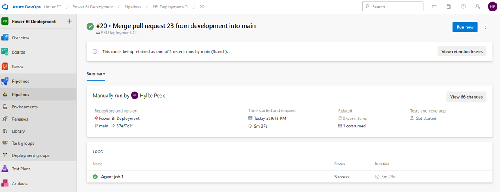Click the Search input field
500x192 pixels.
(x=393, y=7)
